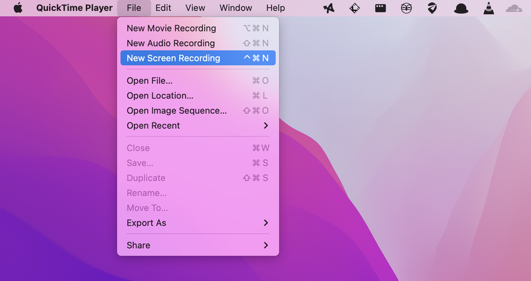Expand the Export As submenu
The width and height of the screenshot is (531, 281).
pyautogui.click(x=198, y=223)
